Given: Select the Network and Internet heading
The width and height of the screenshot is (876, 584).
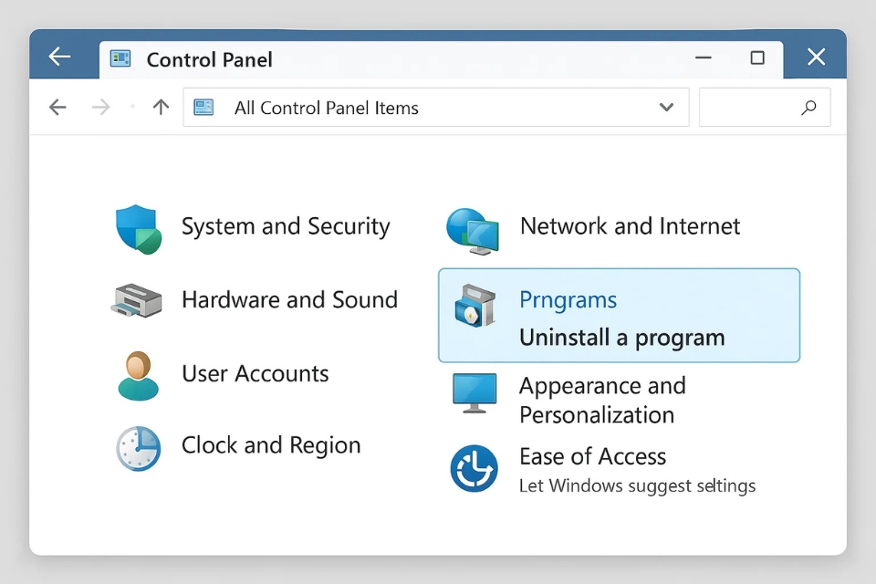Looking at the screenshot, I should 630,226.
